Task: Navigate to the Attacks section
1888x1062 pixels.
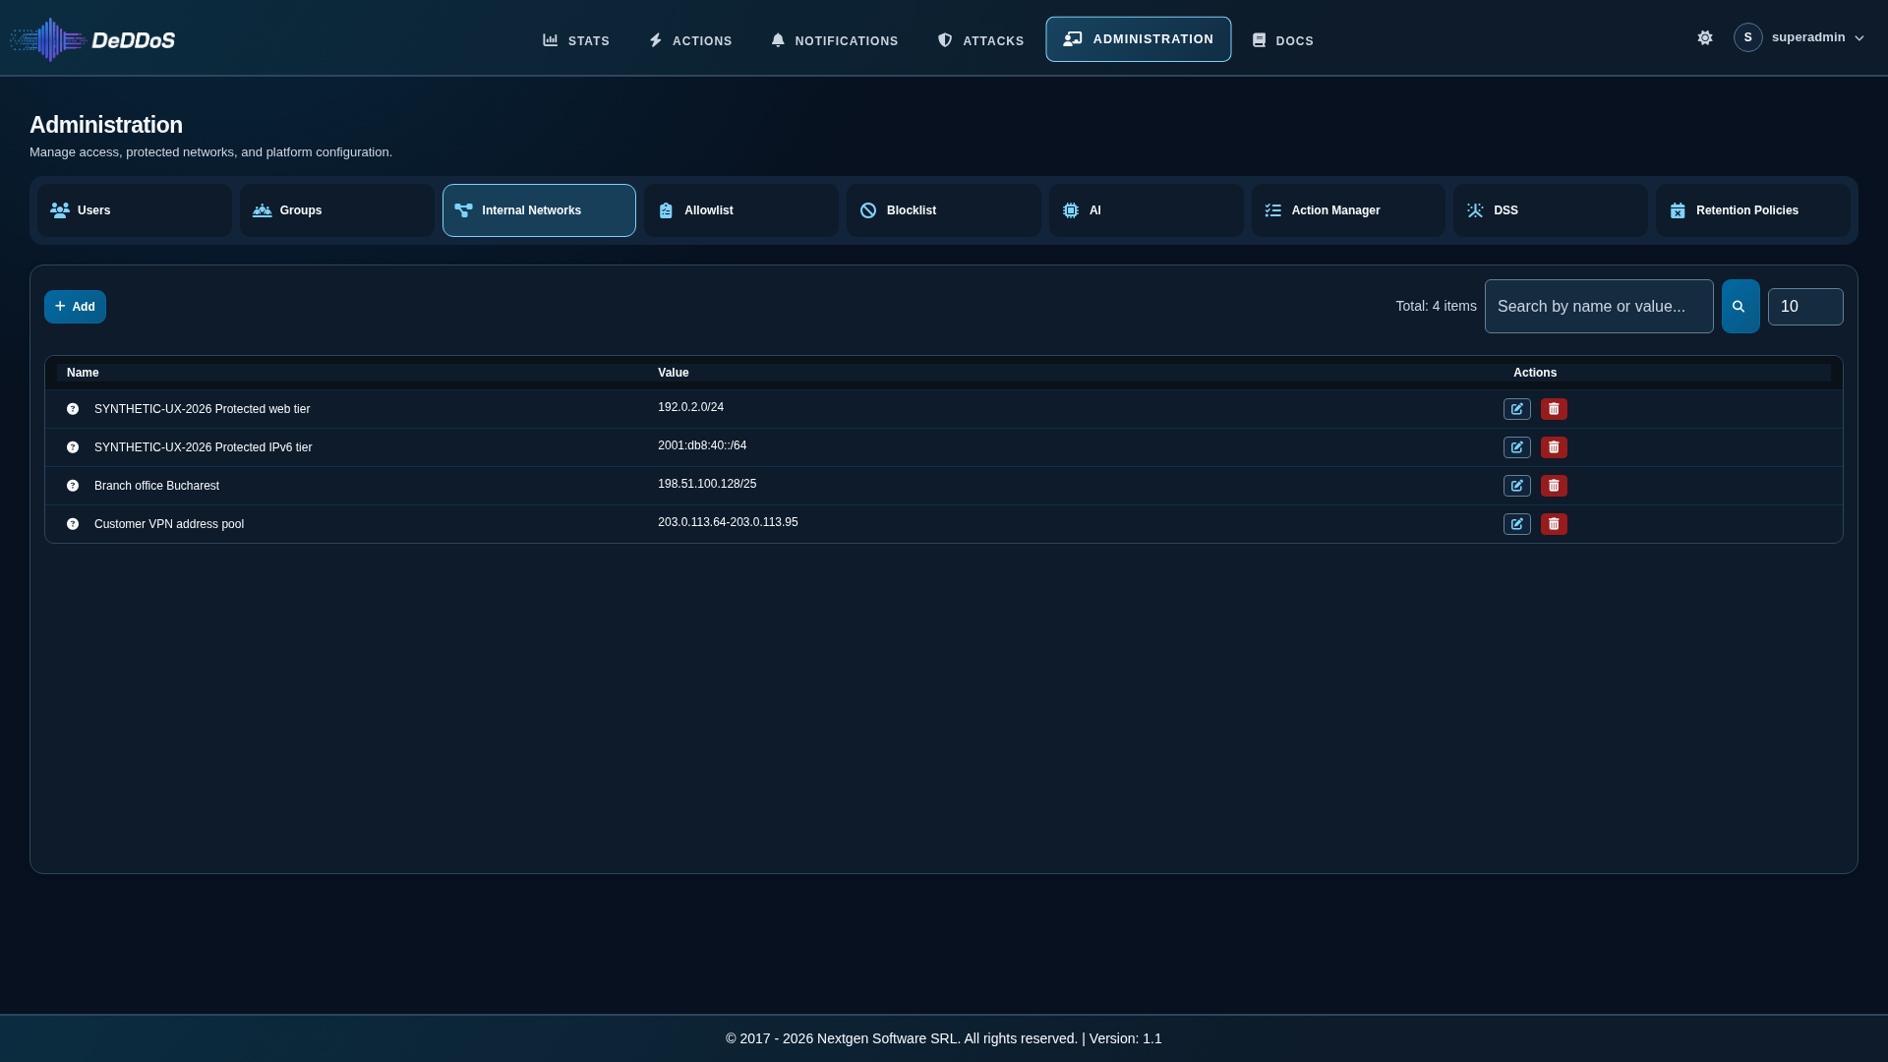Action: point(980,40)
